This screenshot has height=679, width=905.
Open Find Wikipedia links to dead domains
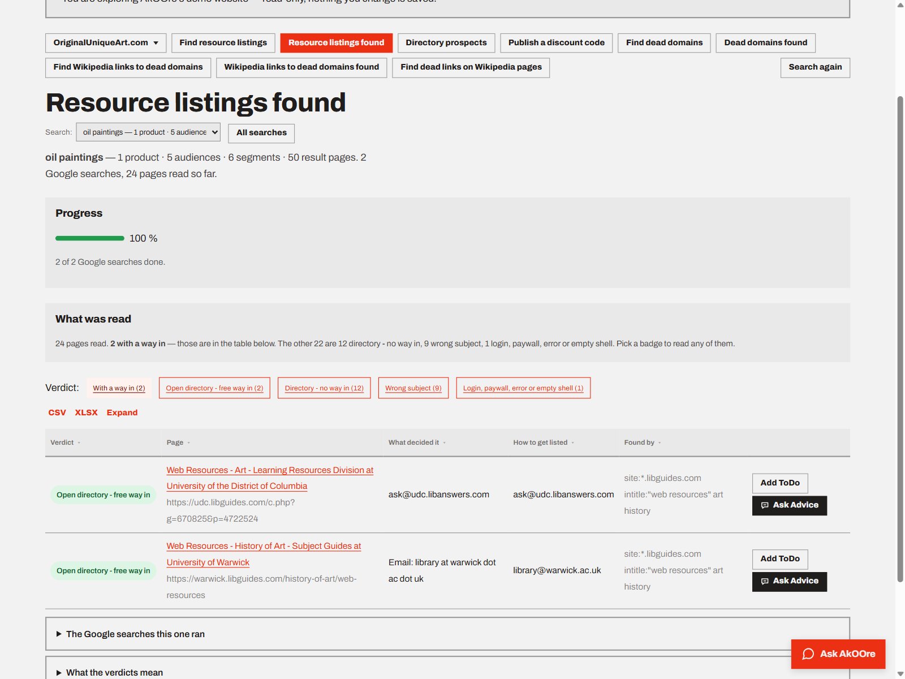(128, 67)
